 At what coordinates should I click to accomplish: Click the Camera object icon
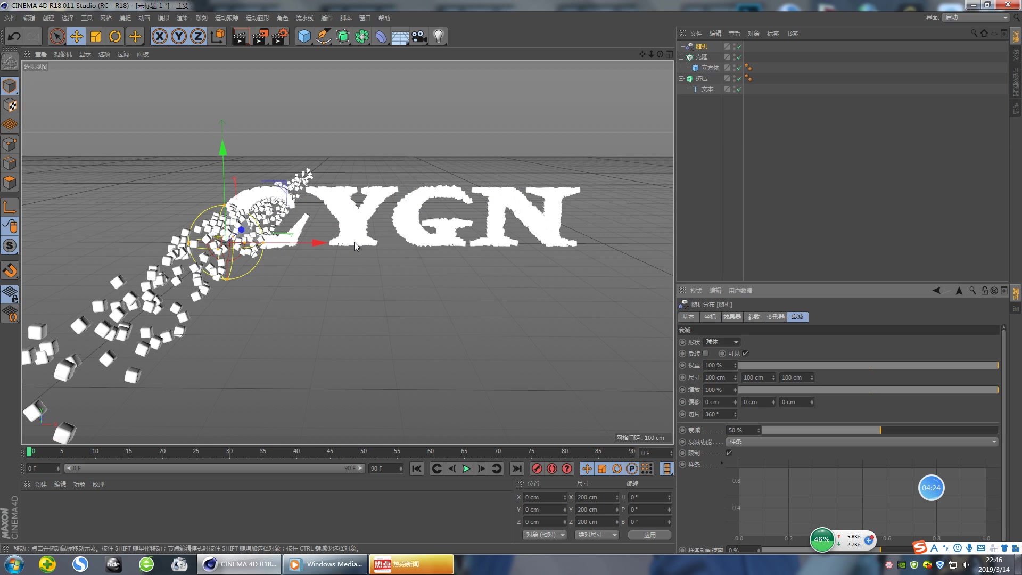click(x=419, y=37)
